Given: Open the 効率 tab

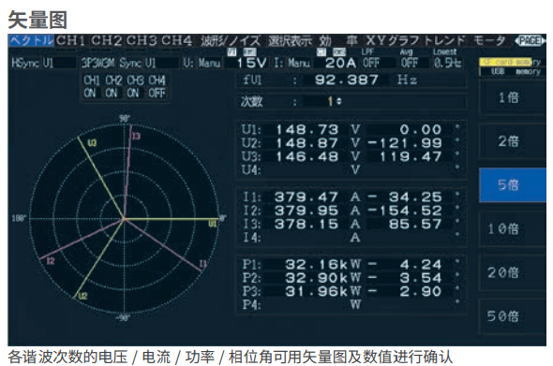Looking at the screenshot, I should point(338,41).
